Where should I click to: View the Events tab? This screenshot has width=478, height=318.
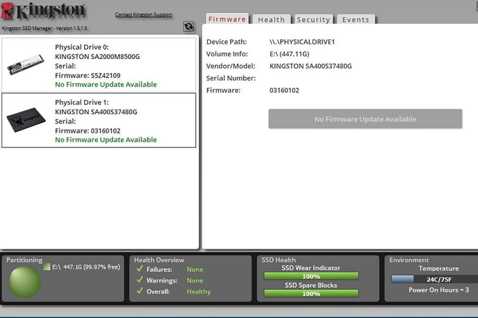click(x=355, y=20)
